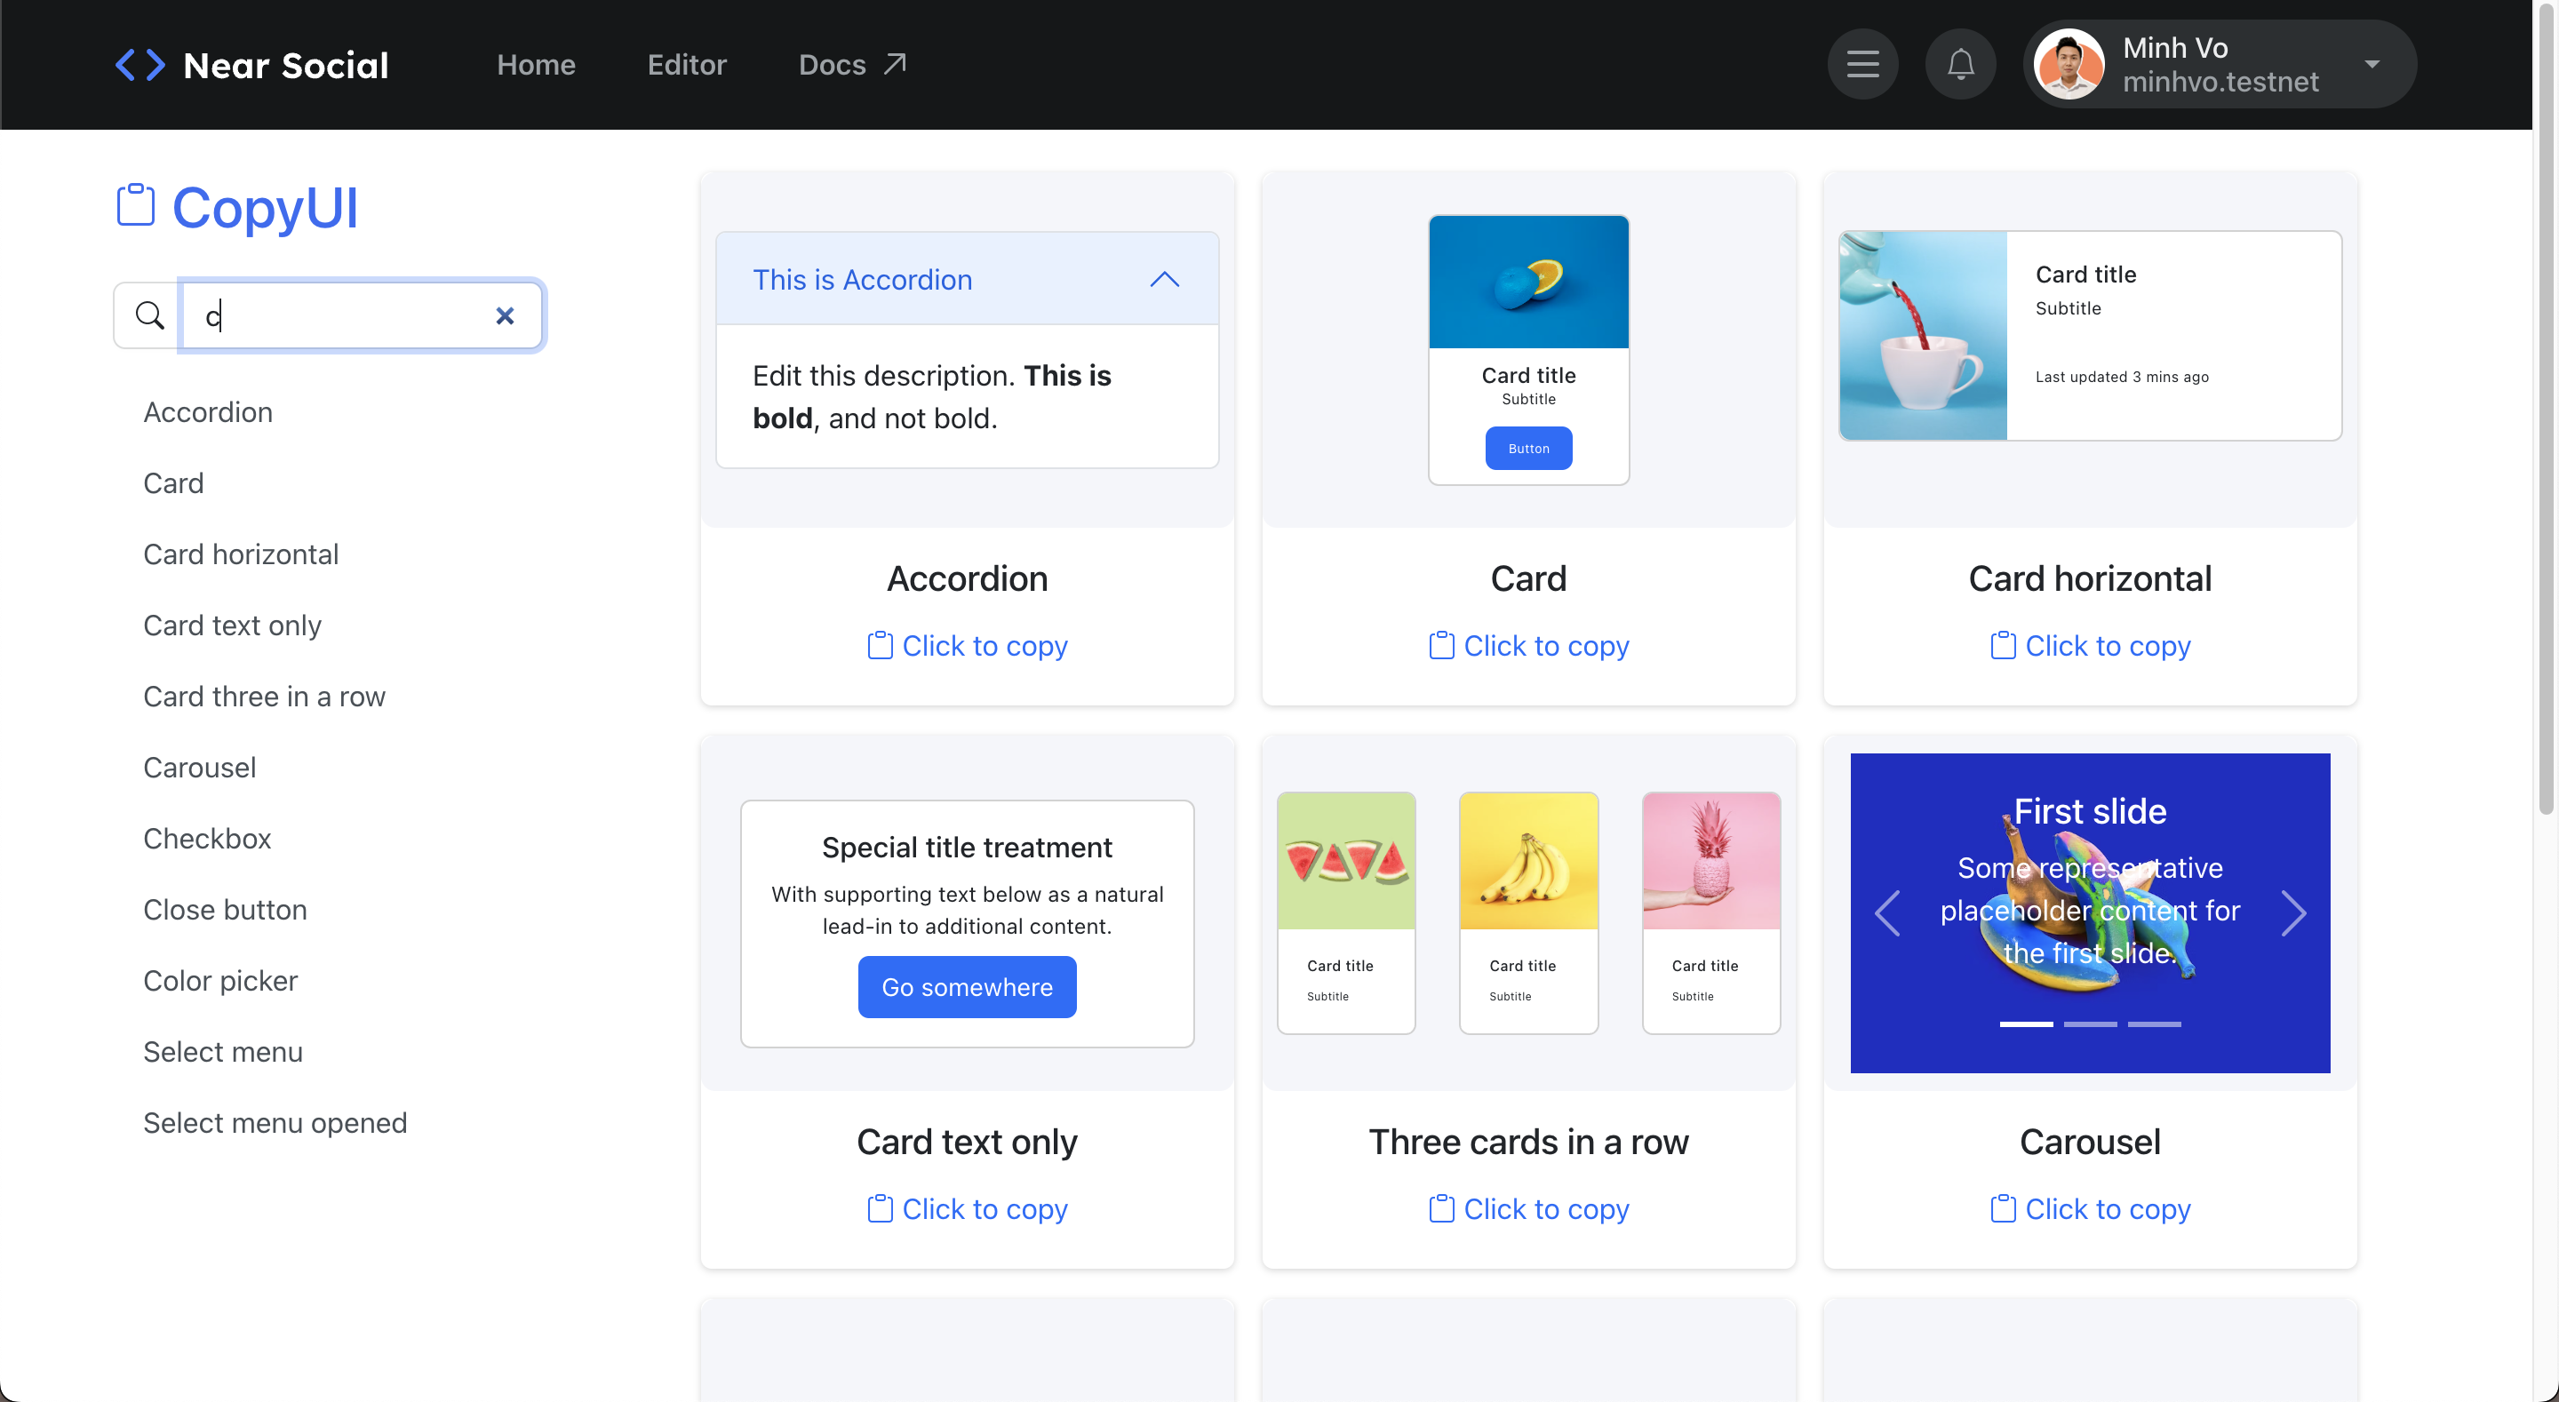Click the search magnifier icon
Screen dimensions: 2559x1402
coord(149,316)
